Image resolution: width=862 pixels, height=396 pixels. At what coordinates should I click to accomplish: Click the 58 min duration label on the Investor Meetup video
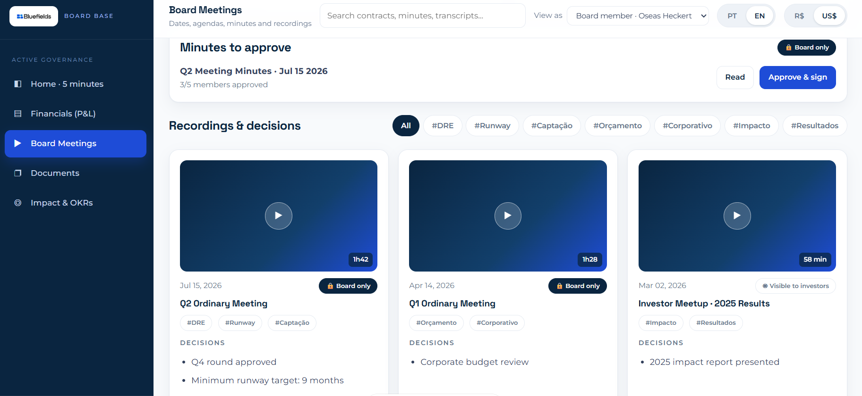coord(815,260)
